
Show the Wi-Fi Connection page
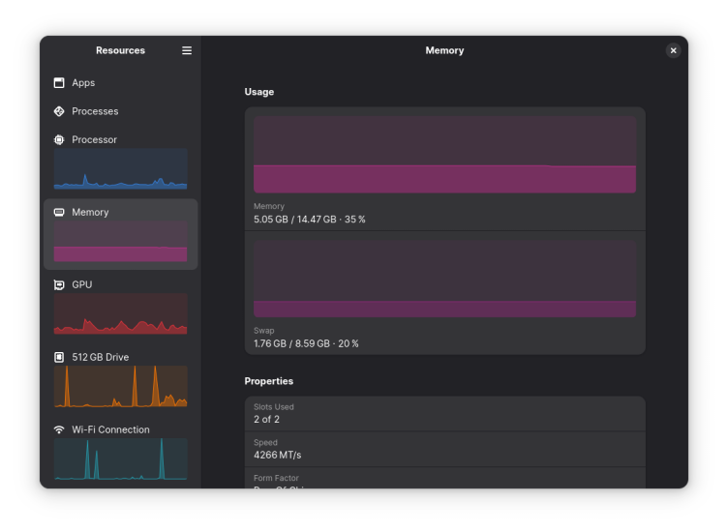click(x=110, y=429)
